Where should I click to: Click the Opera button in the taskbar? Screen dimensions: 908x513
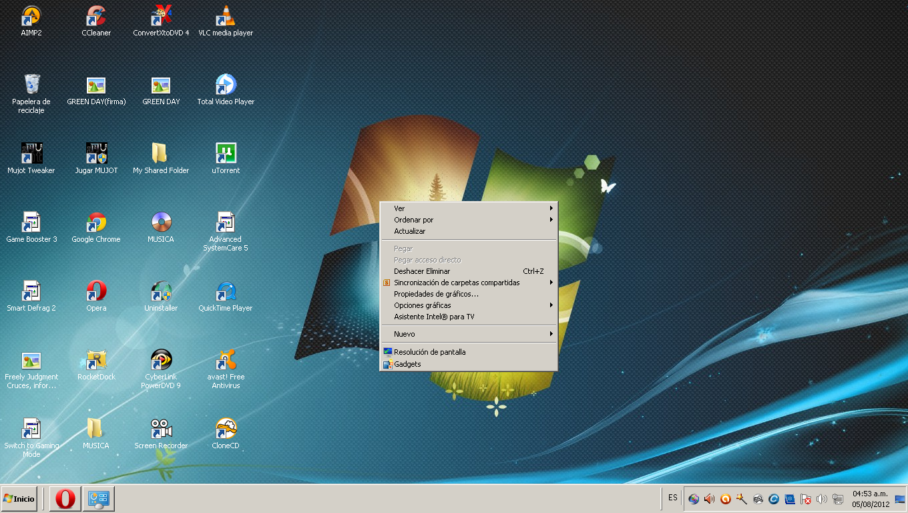point(65,499)
